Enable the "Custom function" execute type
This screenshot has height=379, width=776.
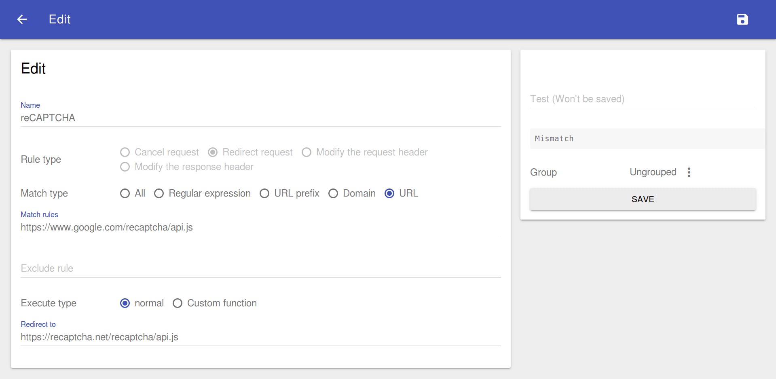(177, 303)
